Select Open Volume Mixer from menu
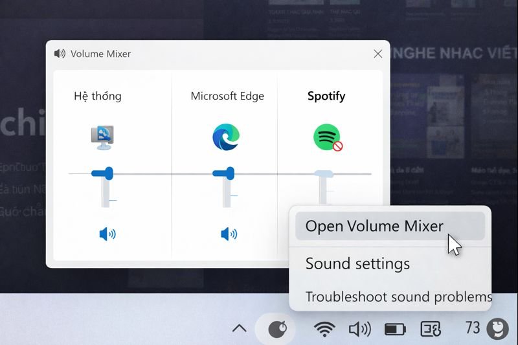The width and height of the screenshot is (518, 345). coord(374,226)
